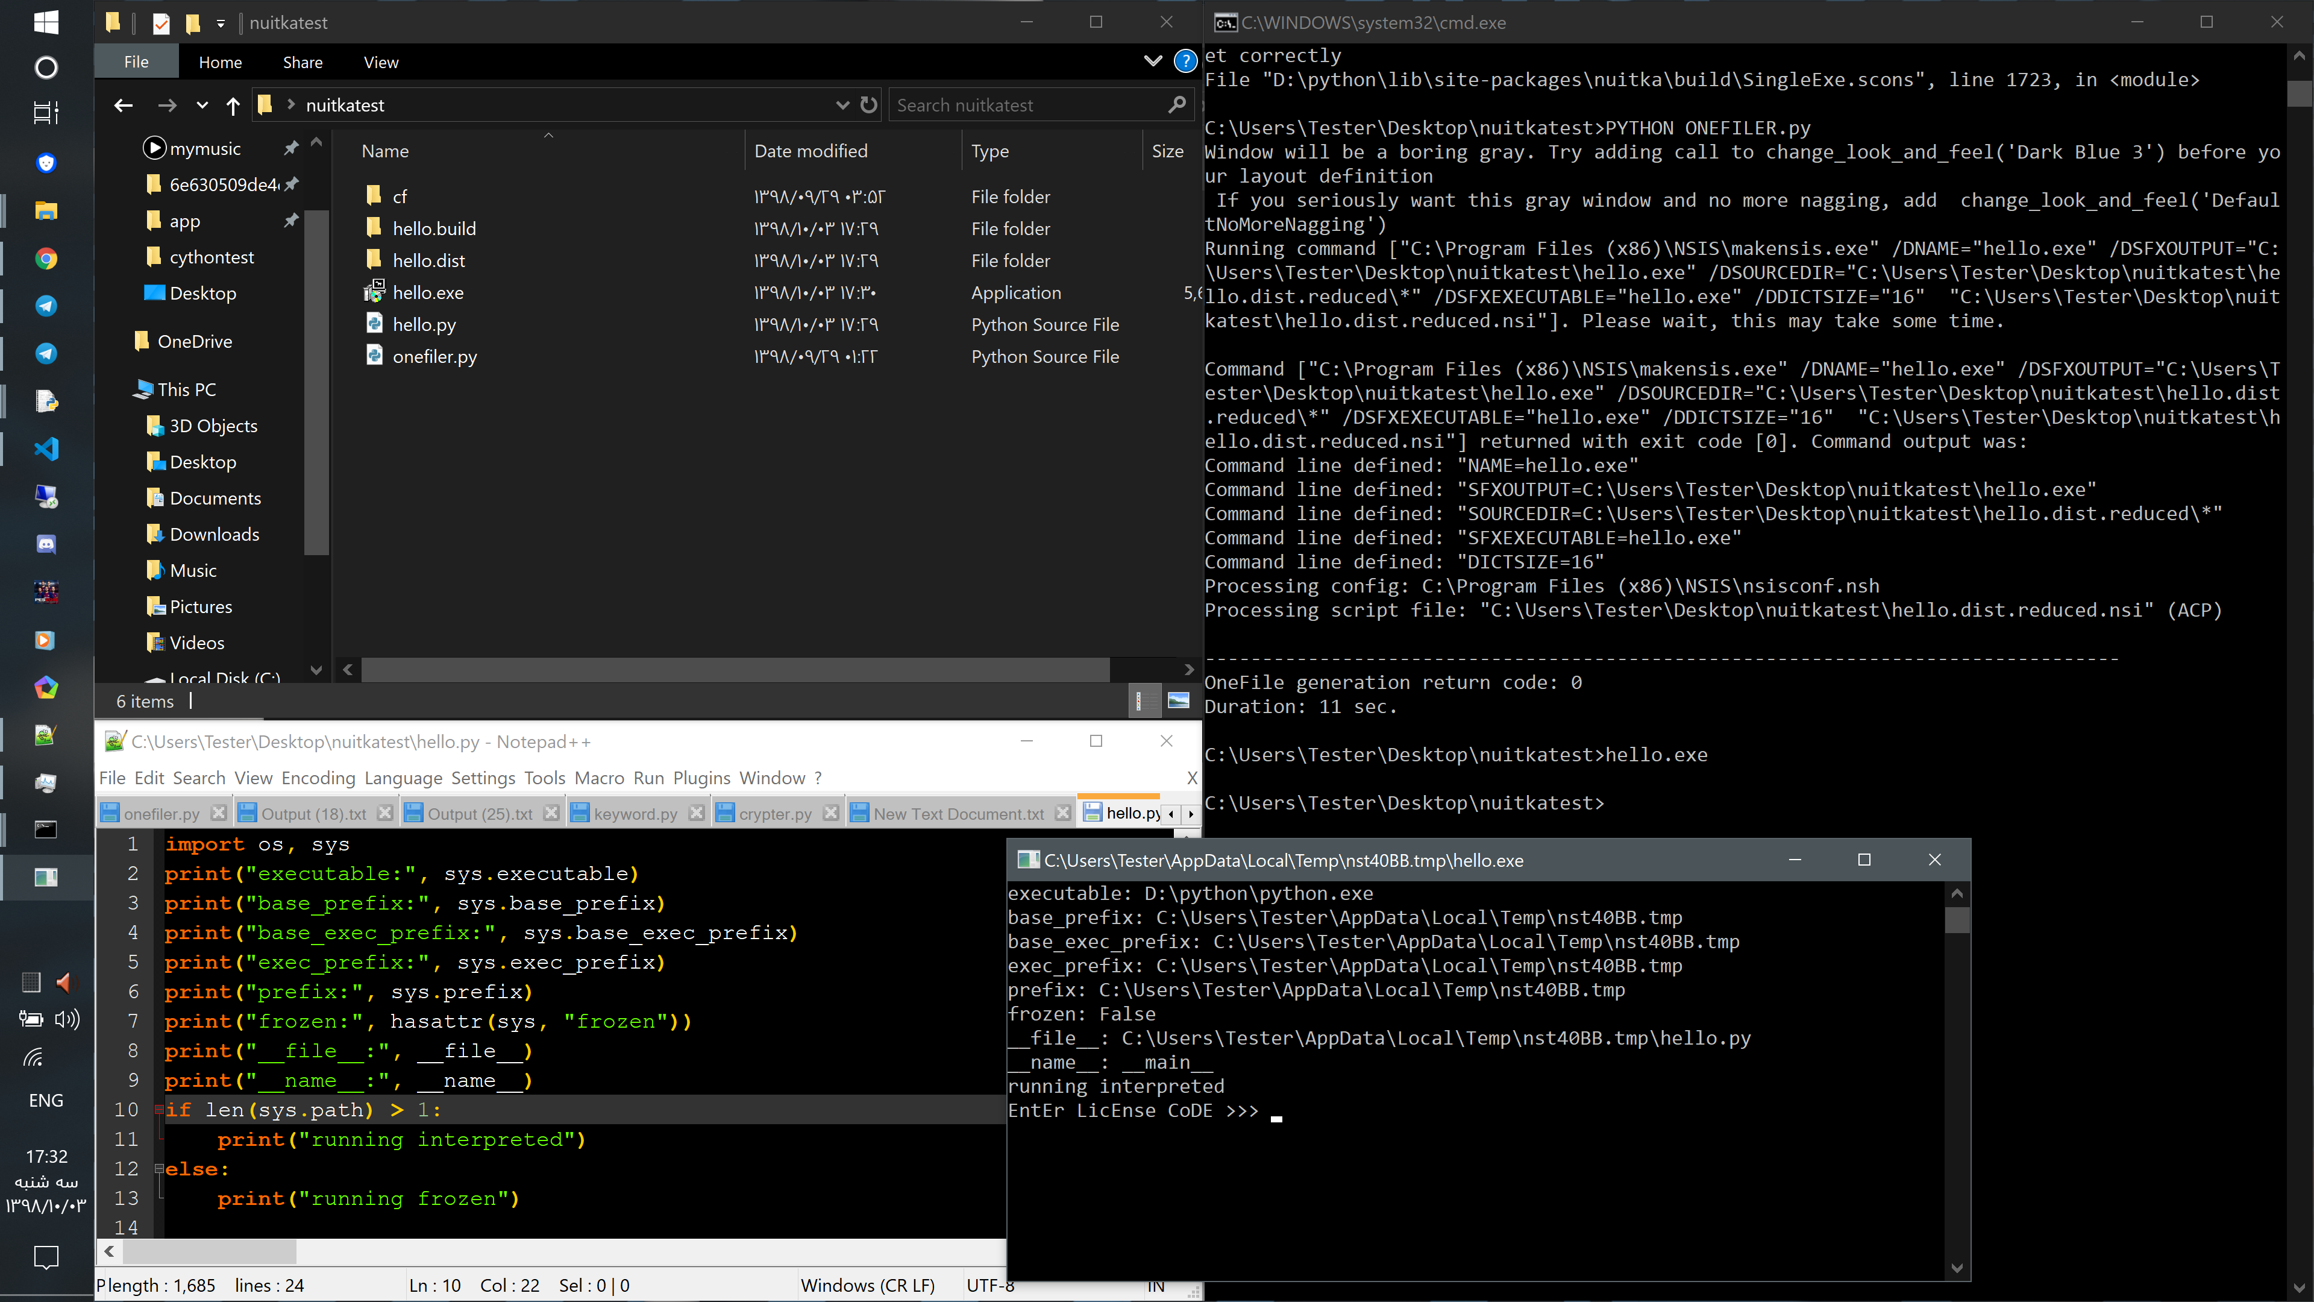Viewport: 2314px width, 1302px height.
Task: Open the address bar history dropdown
Action: pos(842,105)
